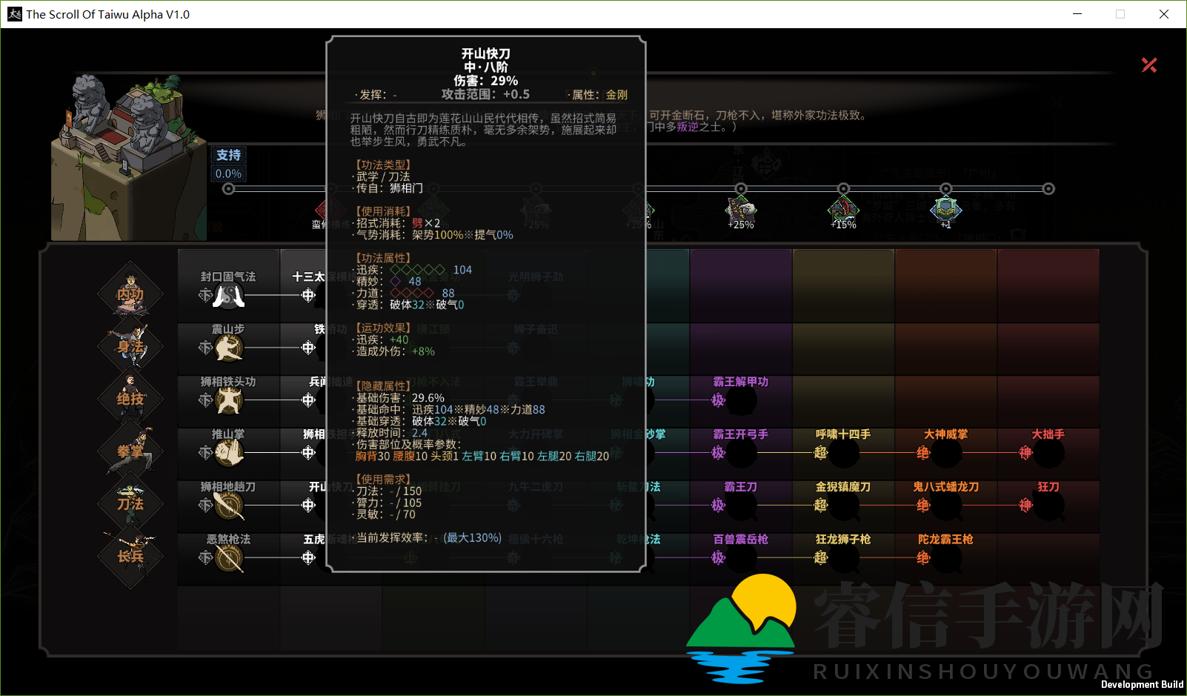This screenshot has height=696, width=1187.
Task: Click the 封口固气法 skill icon
Action: (x=229, y=296)
